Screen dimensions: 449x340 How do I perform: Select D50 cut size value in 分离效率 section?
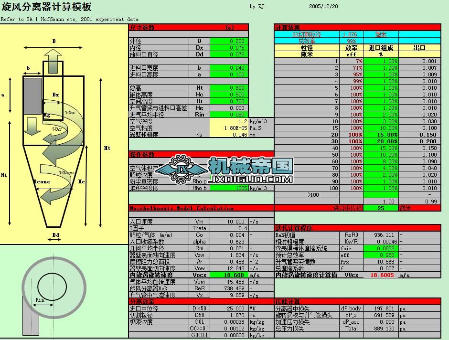(x=229, y=315)
